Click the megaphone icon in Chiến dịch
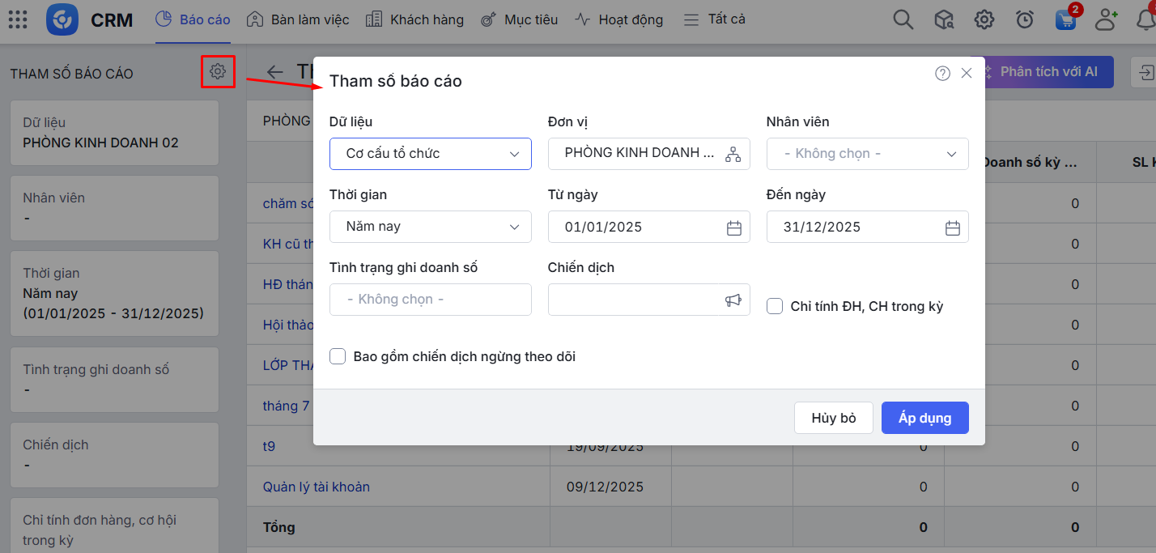Screen dimensions: 1156x553 click(x=733, y=300)
